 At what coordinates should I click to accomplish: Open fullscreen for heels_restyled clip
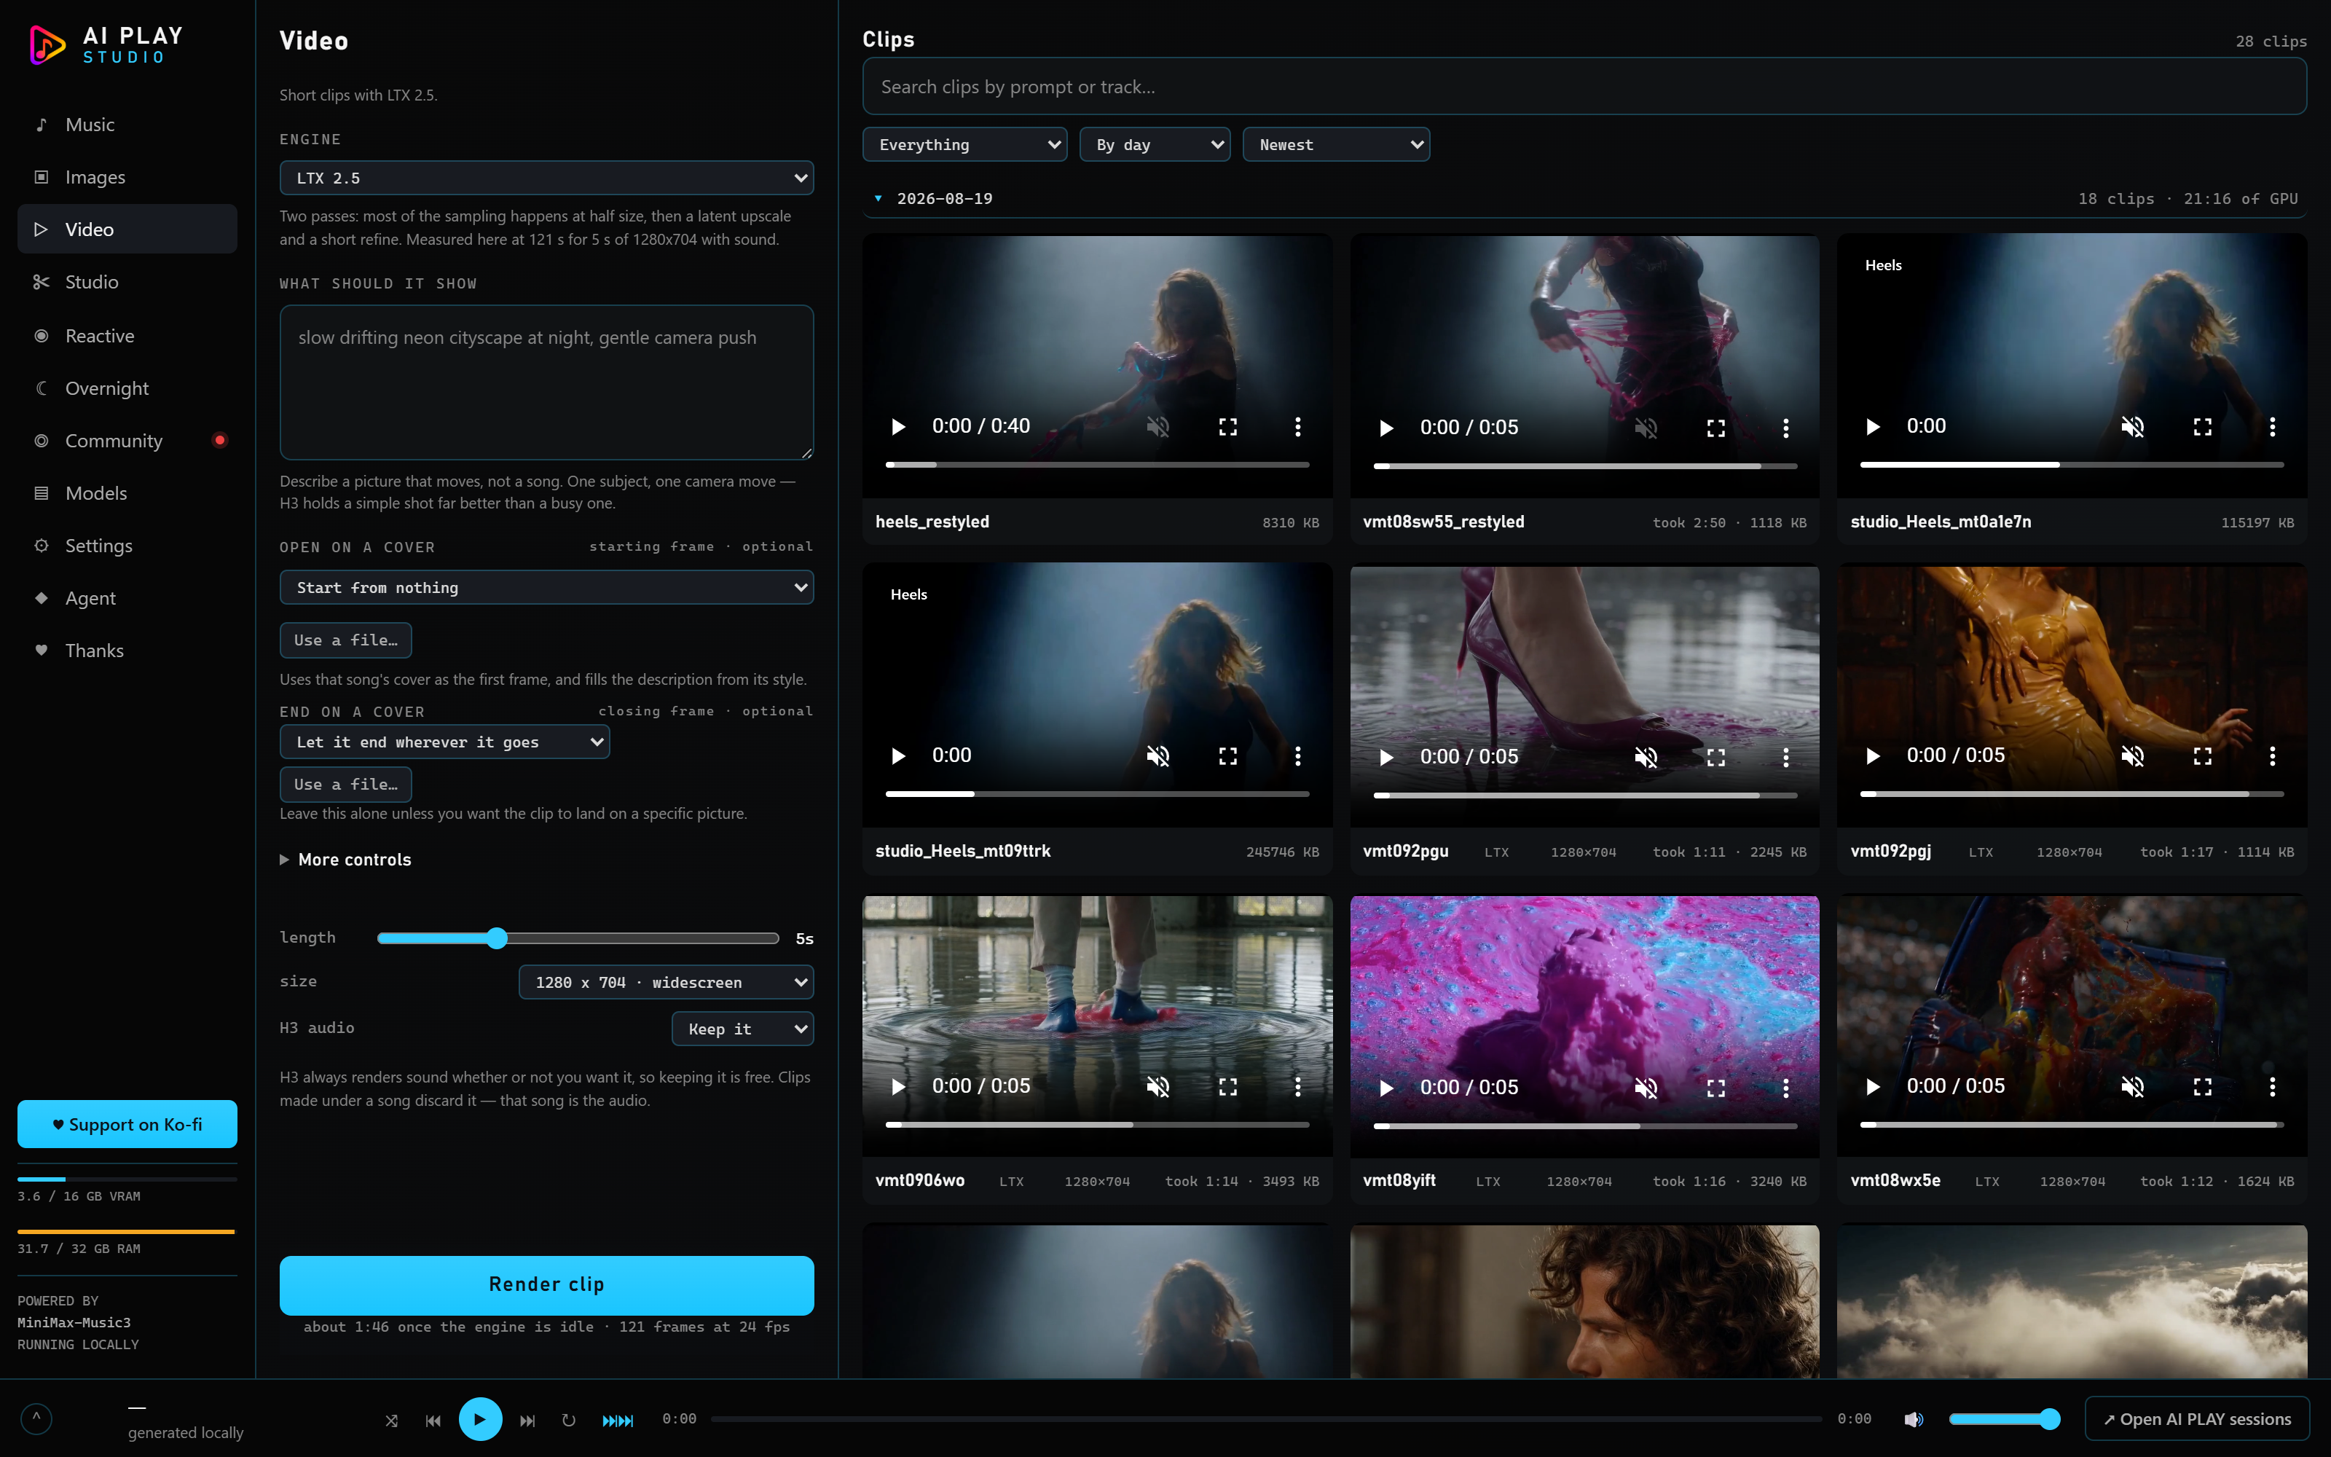click(1228, 427)
